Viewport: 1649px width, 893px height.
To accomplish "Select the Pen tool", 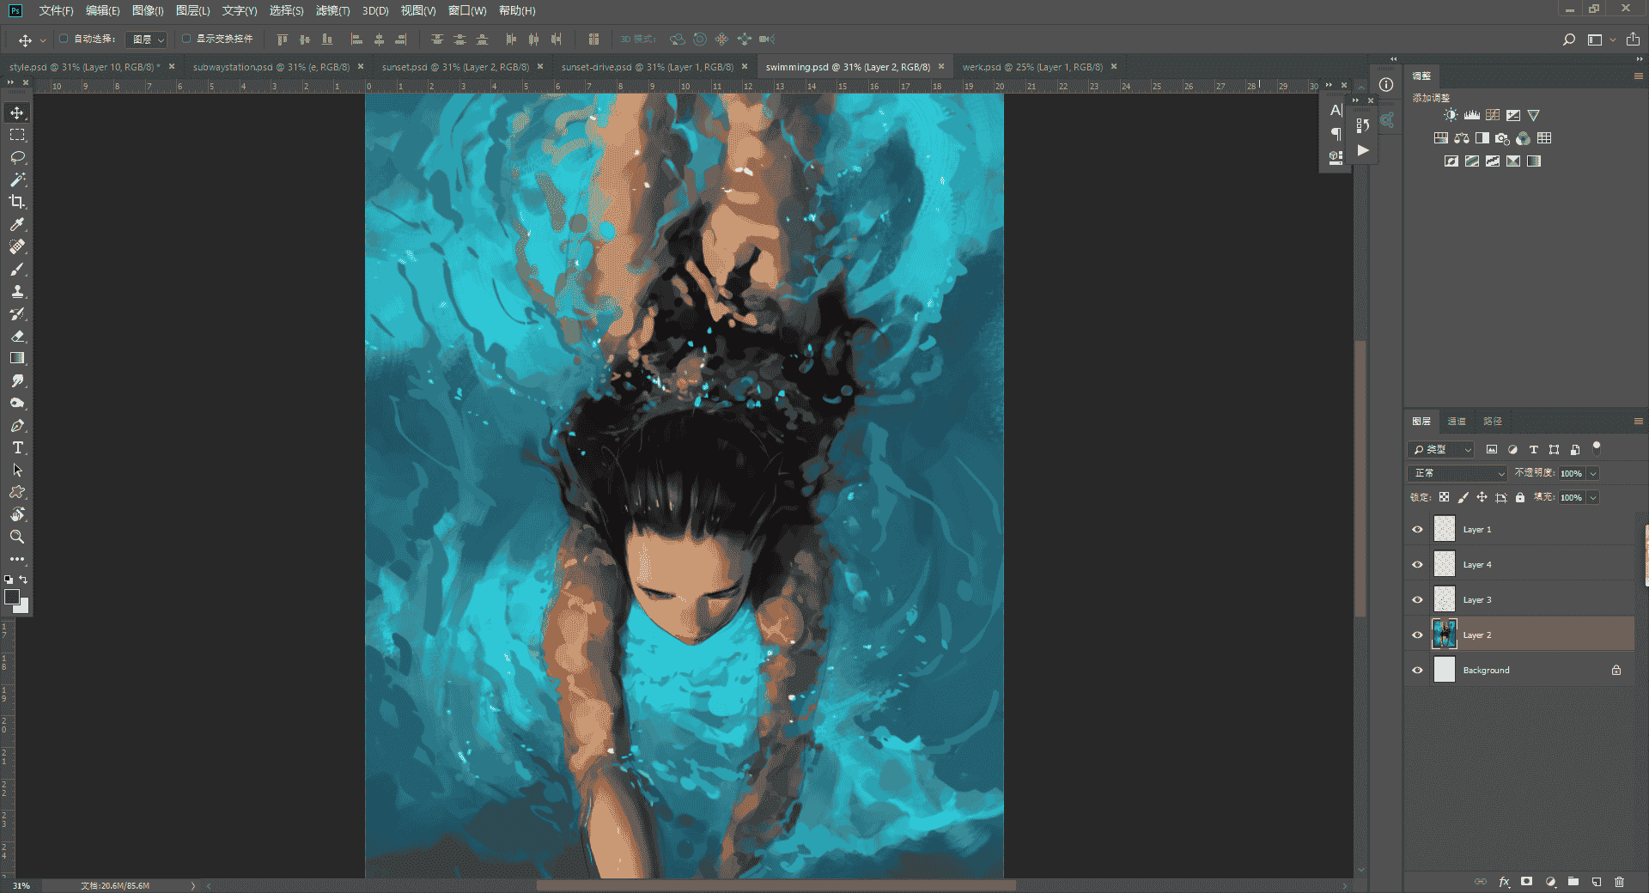I will pos(17,426).
